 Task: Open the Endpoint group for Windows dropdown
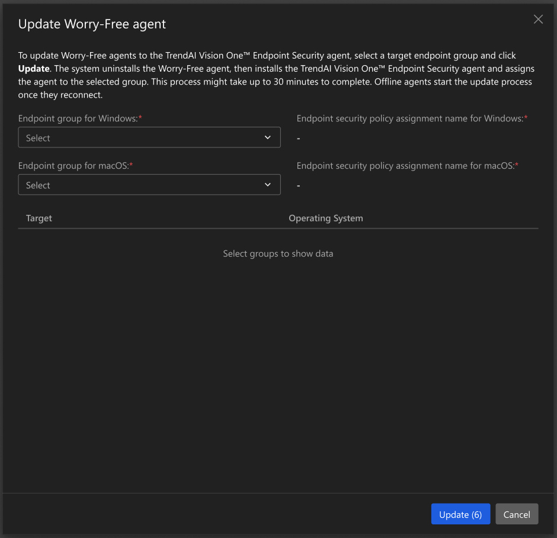point(149,137)
